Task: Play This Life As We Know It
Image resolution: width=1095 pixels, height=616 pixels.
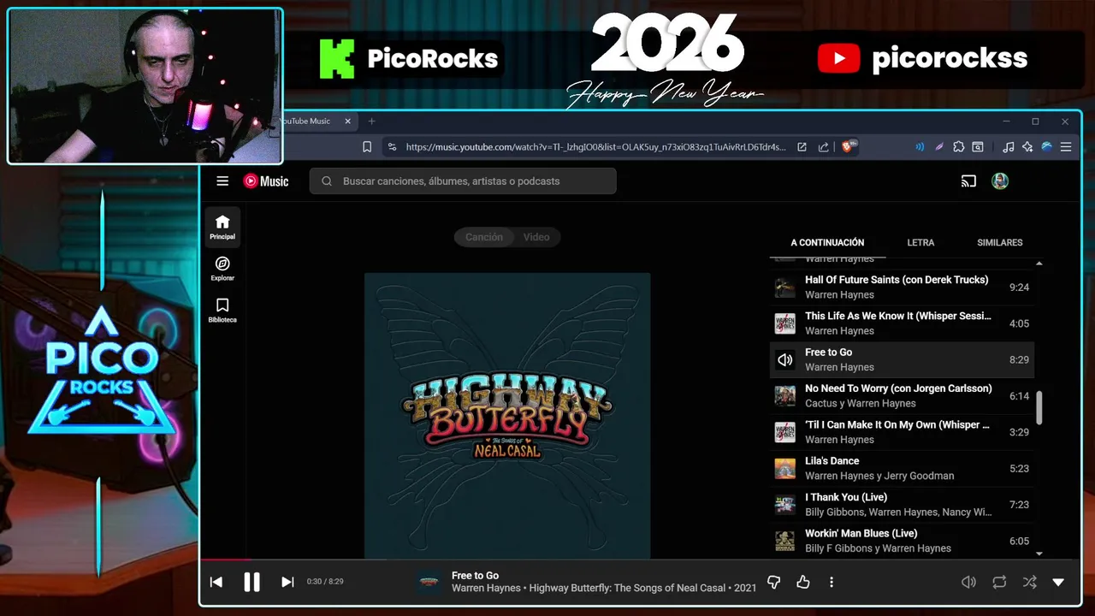Action: coord(902,323)
